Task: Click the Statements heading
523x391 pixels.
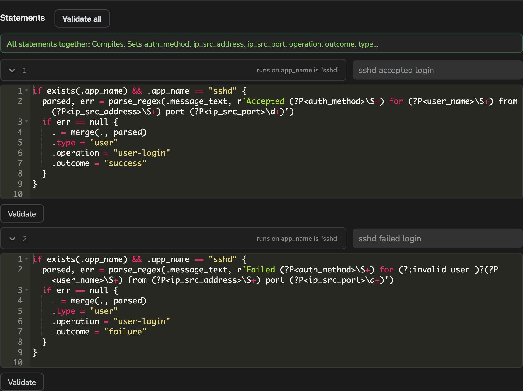Action: tap(23, 18)
